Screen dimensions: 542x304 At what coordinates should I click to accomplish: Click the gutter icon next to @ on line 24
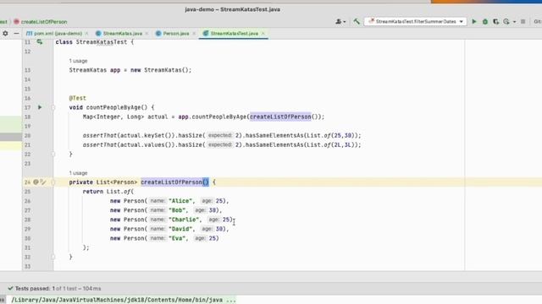[43, 182]
